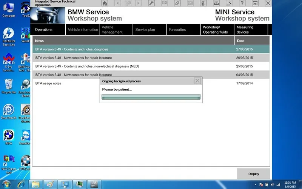
Task: Click the envelope mail icon in toolbar
Action: (190, 3)
